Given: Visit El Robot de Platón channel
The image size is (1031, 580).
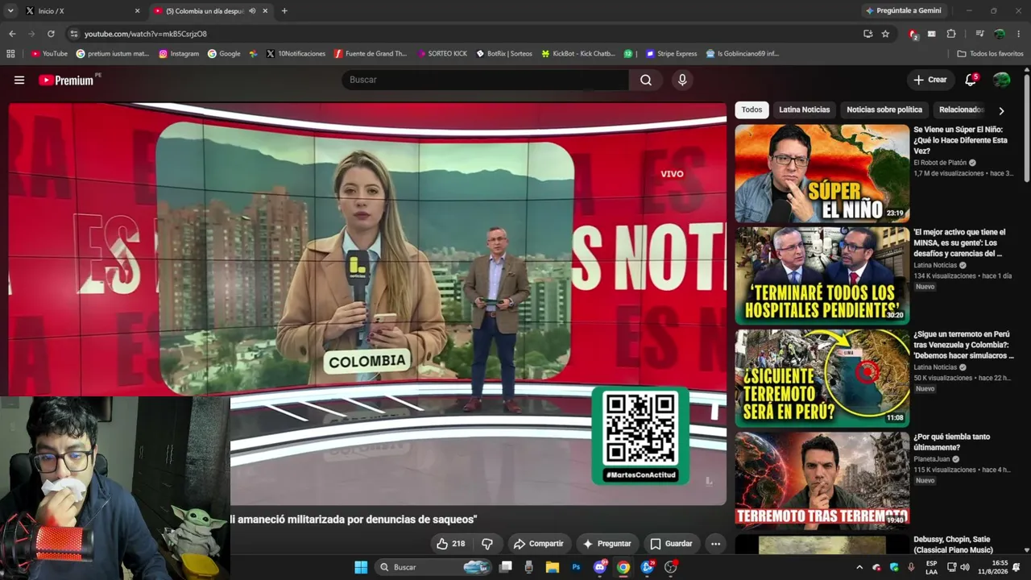Looking at the screenshot, I should click(940, 163).
